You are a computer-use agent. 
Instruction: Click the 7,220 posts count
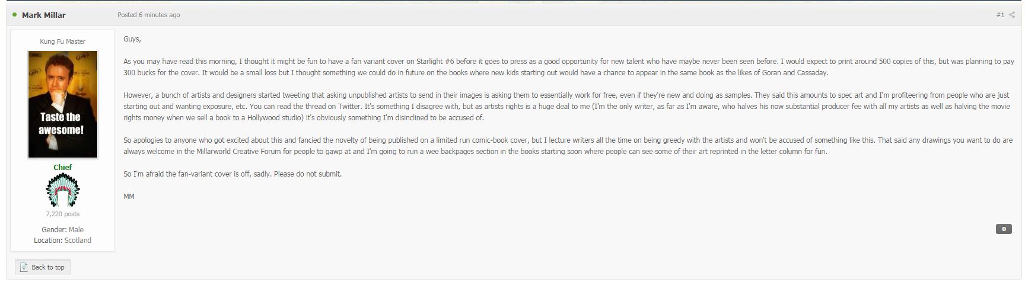click(x=63, y=214)
